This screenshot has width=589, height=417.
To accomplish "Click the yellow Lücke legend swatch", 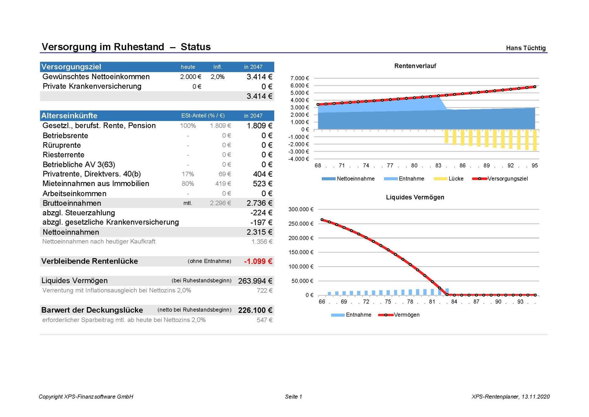I will click(x=440, y=179).
